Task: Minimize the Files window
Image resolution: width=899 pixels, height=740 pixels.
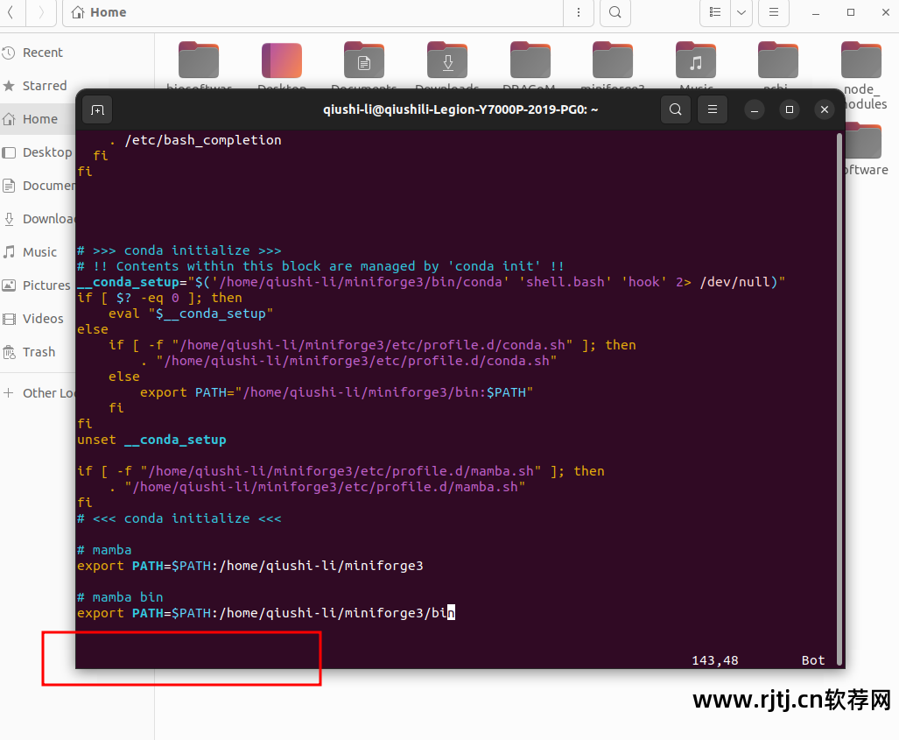Action: point(816,12)
